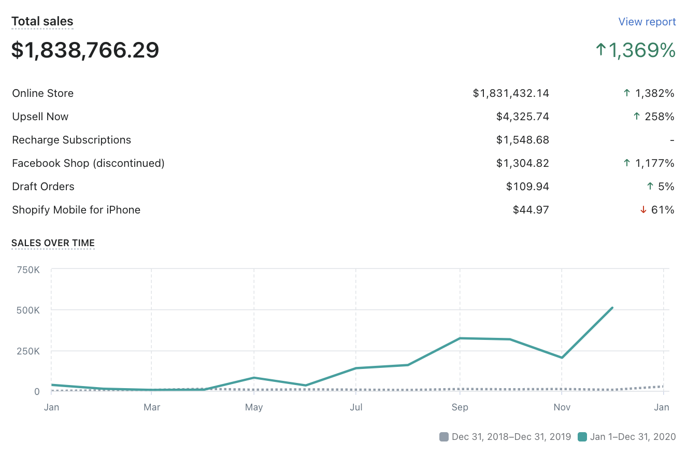Click the green arrow beside 1,369%
Screen dimensions: 687x456
[x=601, y=50]
